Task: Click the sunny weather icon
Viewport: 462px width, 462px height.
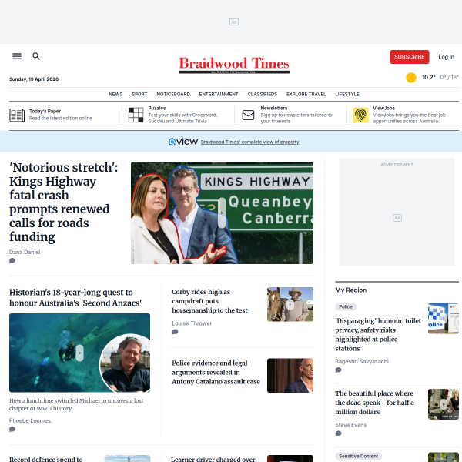Action: 411,78
